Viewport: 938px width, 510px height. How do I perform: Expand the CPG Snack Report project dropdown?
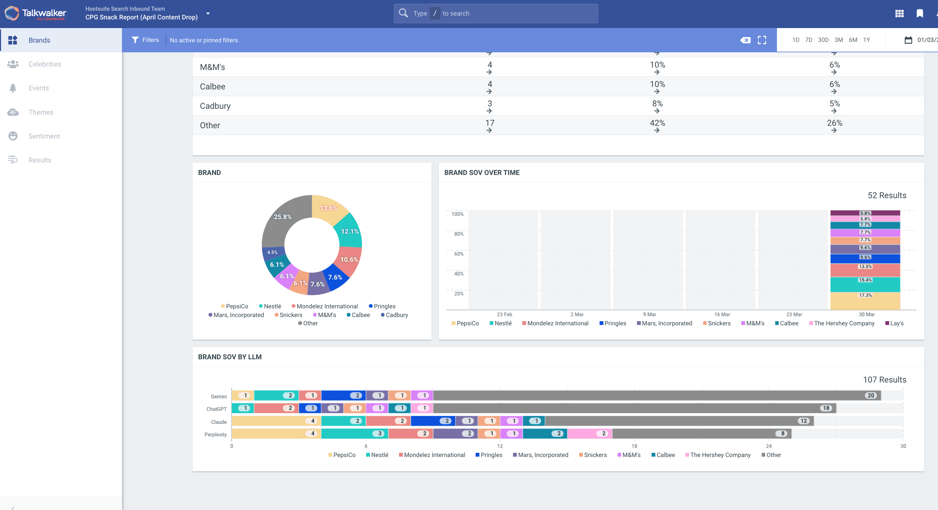(x=208, y=14)
